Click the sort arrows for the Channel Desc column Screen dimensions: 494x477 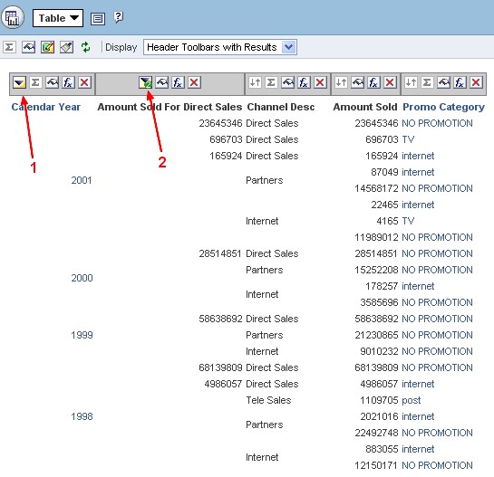click(255, 82)
